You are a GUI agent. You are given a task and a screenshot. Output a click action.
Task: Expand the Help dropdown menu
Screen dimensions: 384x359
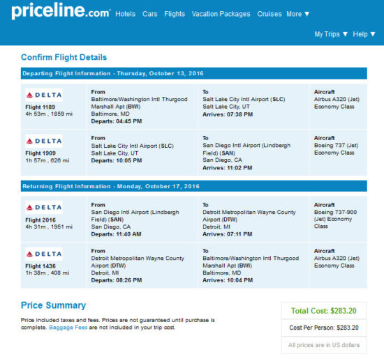pyautogui.click(x=364, y=34)
